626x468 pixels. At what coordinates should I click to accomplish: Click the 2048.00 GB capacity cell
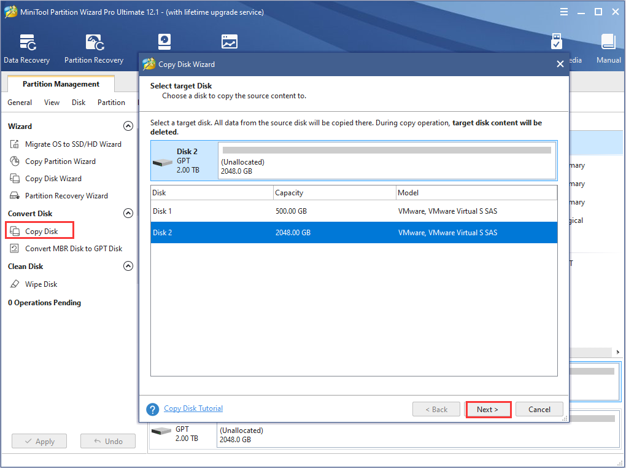(293, 233)
